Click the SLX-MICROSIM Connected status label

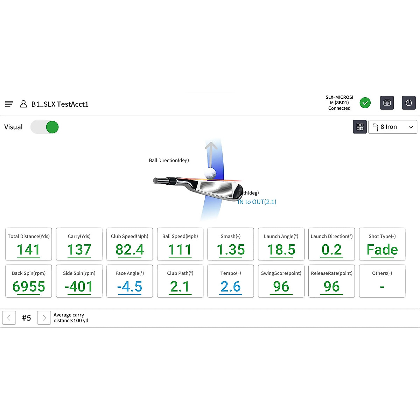pos(339,103)
